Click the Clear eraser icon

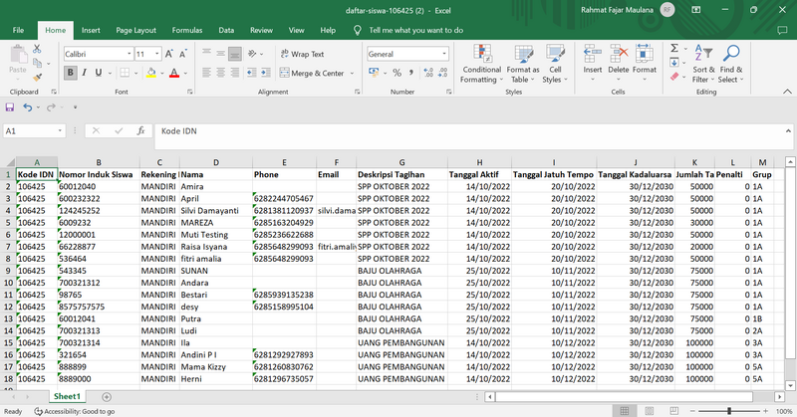tap(674, 77)
